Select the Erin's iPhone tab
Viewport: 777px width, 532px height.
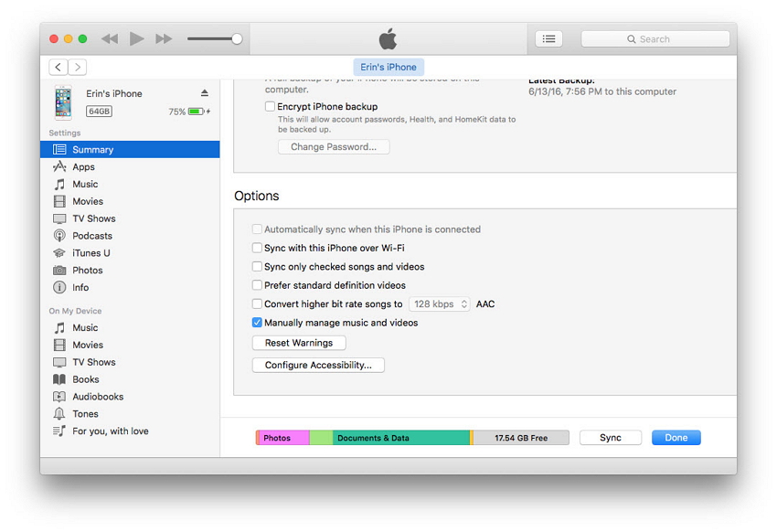coord(388,67)
